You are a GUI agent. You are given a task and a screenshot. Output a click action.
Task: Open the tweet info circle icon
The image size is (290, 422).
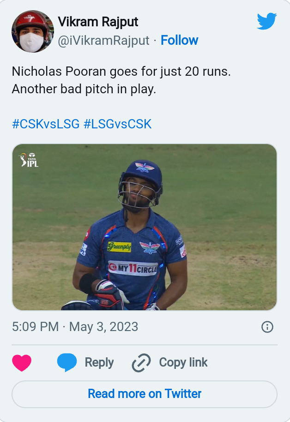point(267,327)
